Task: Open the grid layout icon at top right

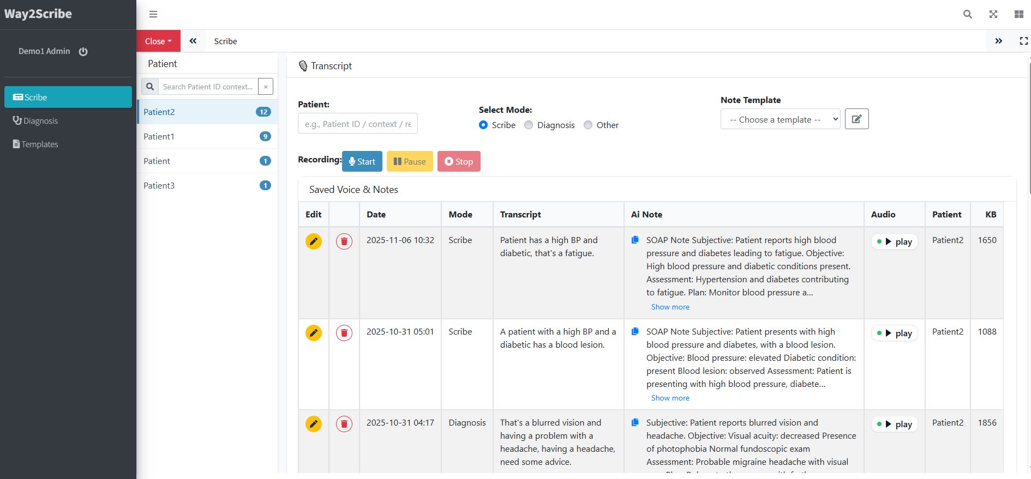Action: [x=1018, y=14]
